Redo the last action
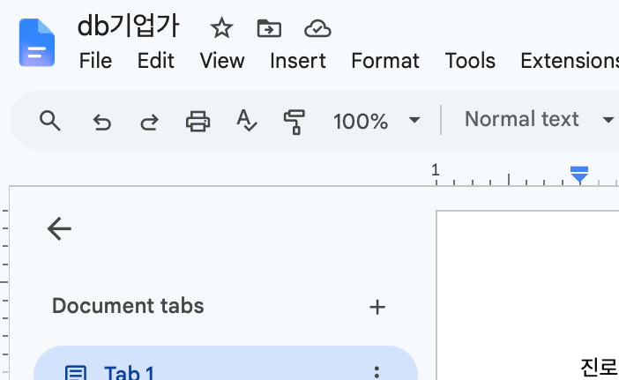 click(149, 122)
